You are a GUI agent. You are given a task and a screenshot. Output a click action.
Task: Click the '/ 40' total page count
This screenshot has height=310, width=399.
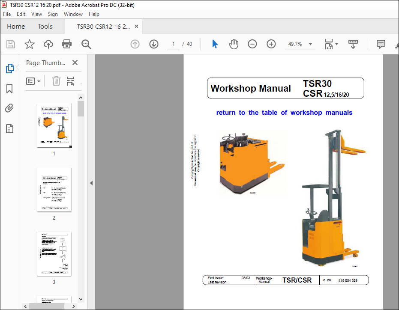click(x=187, y=44)
